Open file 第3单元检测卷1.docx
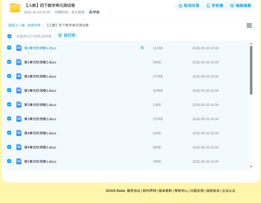Image resolution: width=261 pixels, height=203 pixels. pyautogui.click(x=40, y=105)
